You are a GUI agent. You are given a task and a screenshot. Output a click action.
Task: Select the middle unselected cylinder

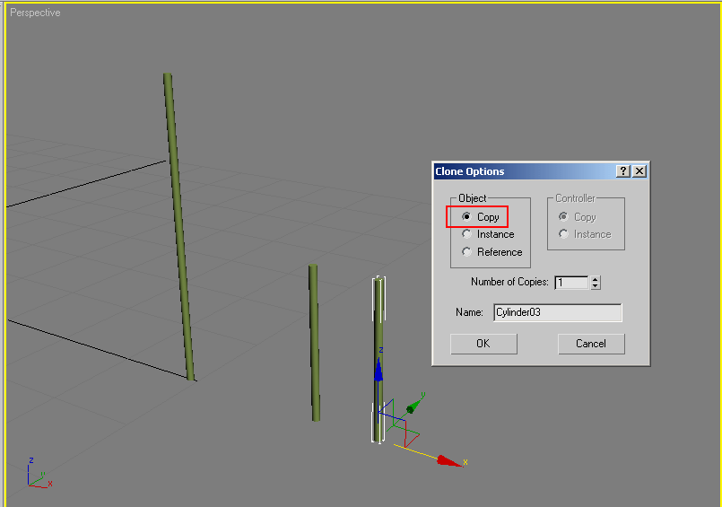pos(314,343)
